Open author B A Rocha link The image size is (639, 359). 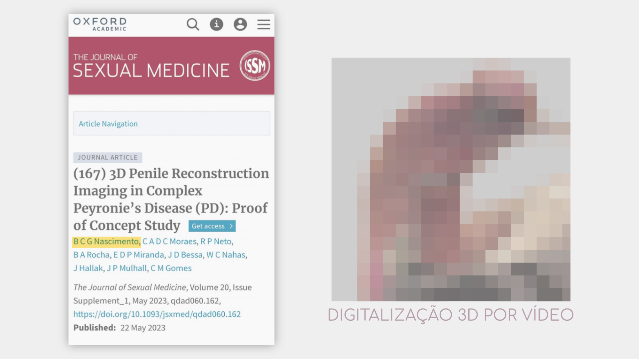tap(92, 255)
